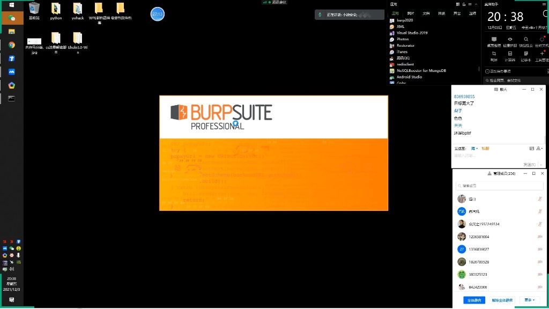Toggle camera icon for member 380325323

coord(540,275)
